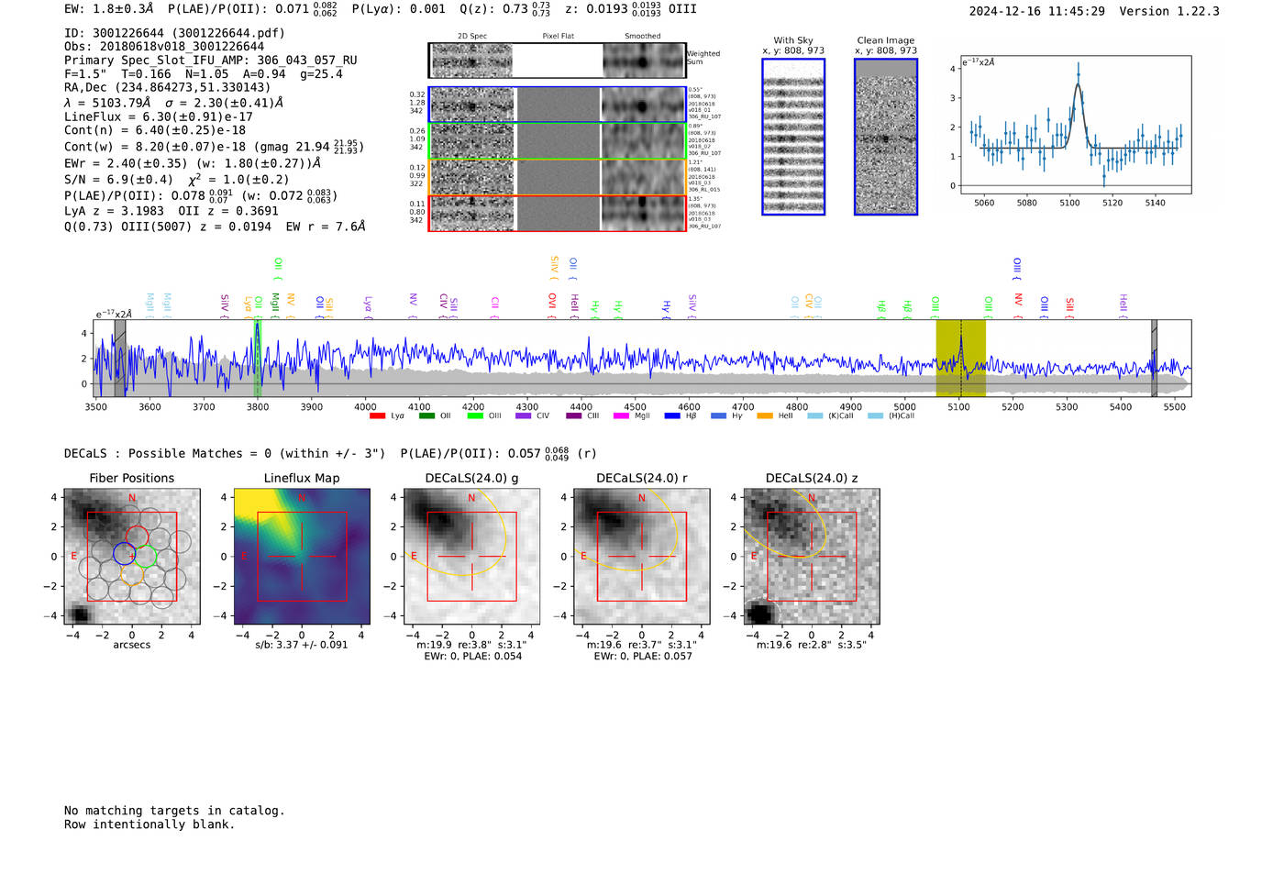The height and width of the screenshot is (874, 1284).
Task: Click the lime OIII legend swatch
Action: pos(475,416)
